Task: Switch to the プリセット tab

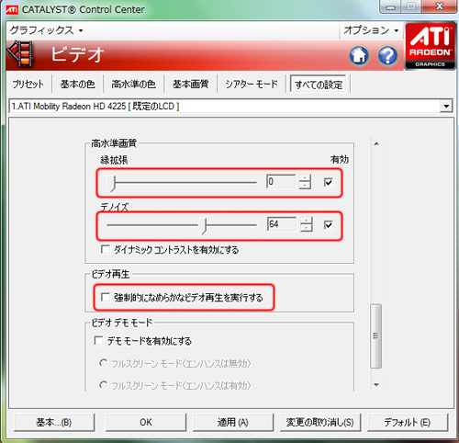Action: (x=28, y=84)
